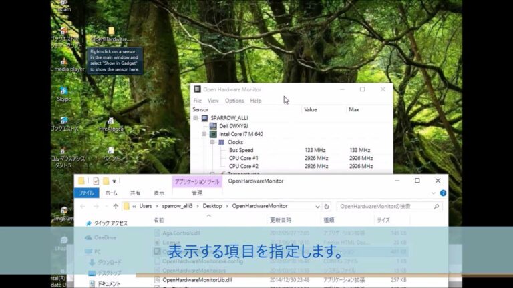Screen dimensions: 513x288
Task: Collapse the Clocks sensor group
Action: (x=213, y=142)
